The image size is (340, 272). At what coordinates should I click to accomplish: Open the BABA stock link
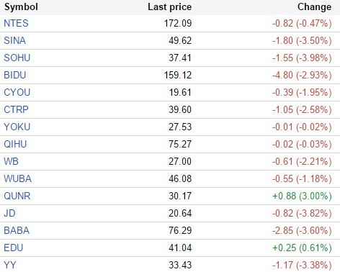(x=17, y=230)
